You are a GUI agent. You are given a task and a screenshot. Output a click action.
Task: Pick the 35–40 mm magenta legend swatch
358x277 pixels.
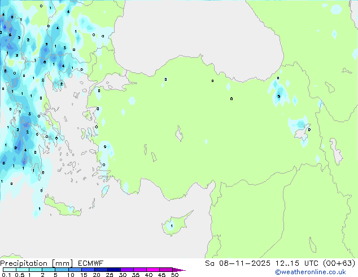click(139, 270)
